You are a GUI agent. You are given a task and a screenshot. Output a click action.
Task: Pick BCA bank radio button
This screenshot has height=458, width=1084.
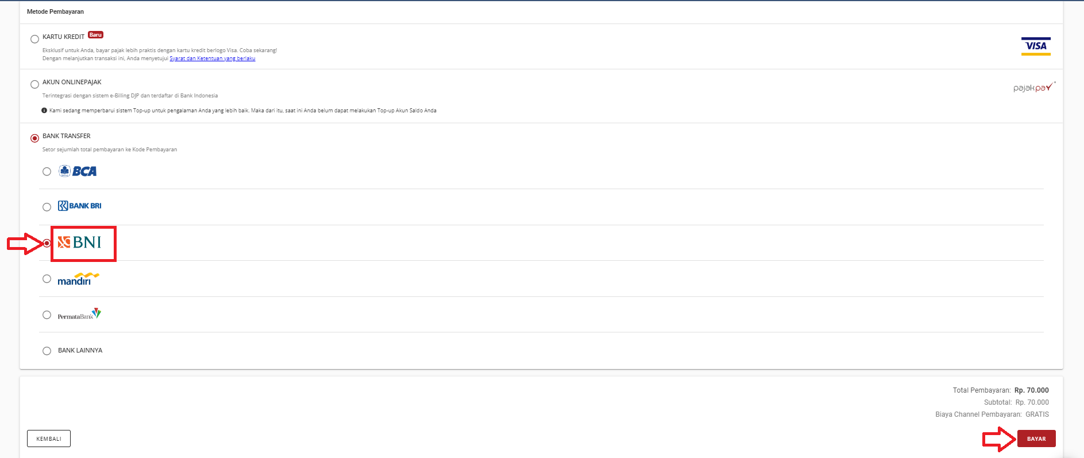point(47,171)
